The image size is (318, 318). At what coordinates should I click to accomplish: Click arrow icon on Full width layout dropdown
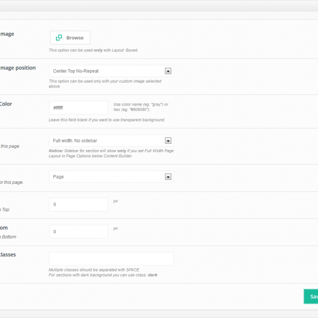(168, 140)
